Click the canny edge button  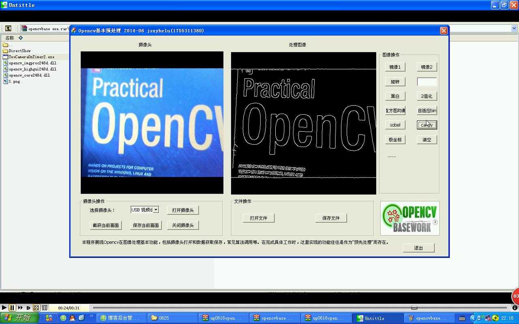427,125
